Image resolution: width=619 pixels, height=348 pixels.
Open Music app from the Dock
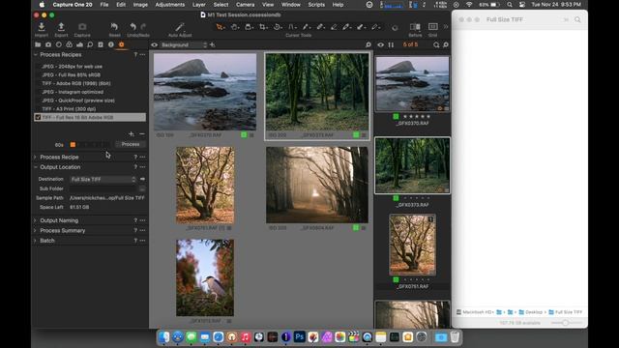pos(245,337)
